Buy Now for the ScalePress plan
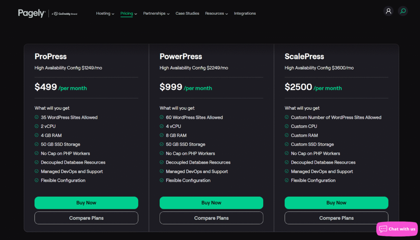420x240 pixels. coord(336,203)
